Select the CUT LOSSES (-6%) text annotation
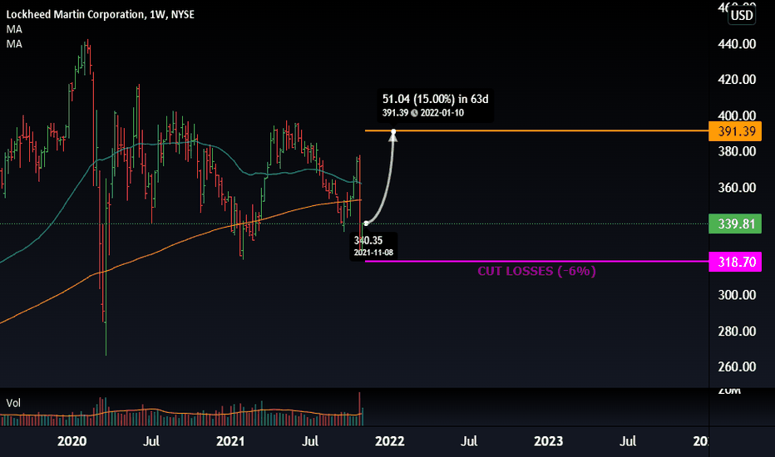Viewport: 775px width, 457px height. (x=536, y=271)
